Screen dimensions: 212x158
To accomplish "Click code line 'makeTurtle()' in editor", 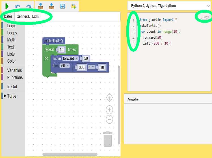I will coord(150,25).
